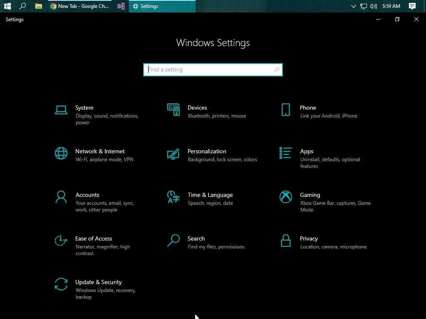Open the Search category title
This screenshot has height=319, width=426.
tap(196, 239)
